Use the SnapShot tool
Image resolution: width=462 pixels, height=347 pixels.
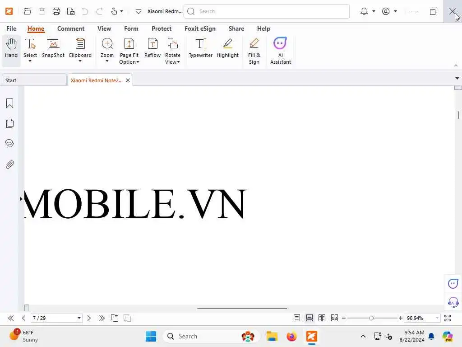[53, 48]
